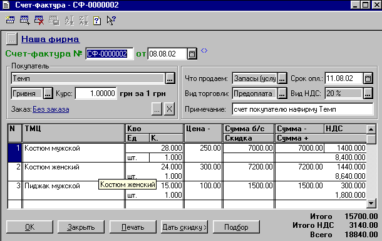The width and height of the screenshot is (382, 241).
Task: Open the calendar for Срок опл. date
Action: 368,78
